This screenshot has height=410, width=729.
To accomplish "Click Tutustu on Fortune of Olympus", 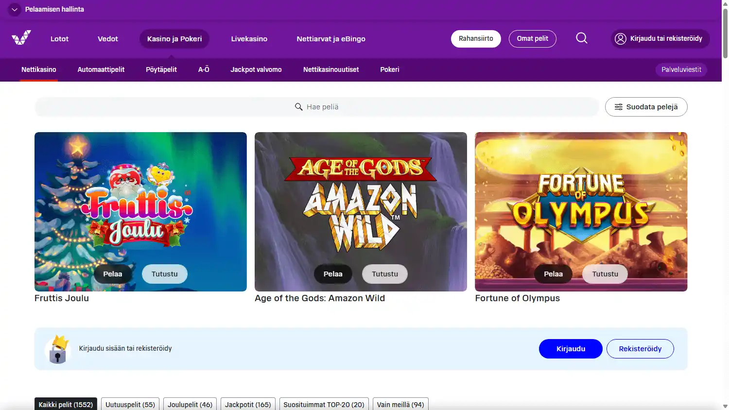I will click(605, 274).
